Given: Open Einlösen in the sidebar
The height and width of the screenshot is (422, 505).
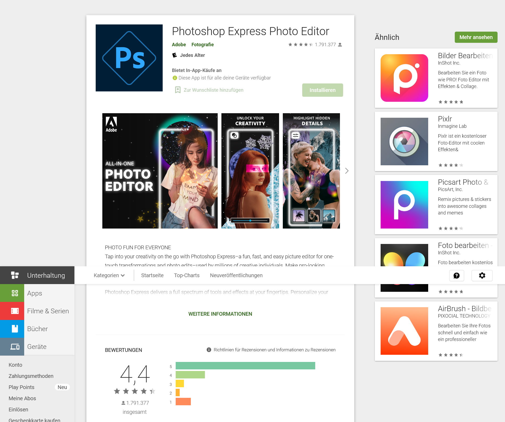Looking at the screenshot, I should click(x=18, y=410).
